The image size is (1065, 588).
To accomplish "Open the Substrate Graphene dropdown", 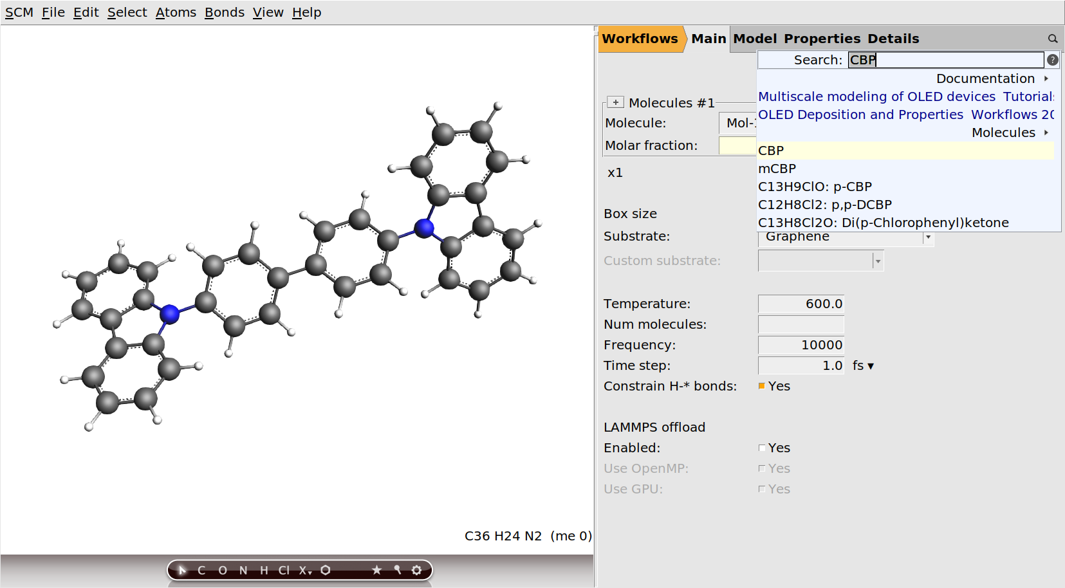I will [928, 237].
